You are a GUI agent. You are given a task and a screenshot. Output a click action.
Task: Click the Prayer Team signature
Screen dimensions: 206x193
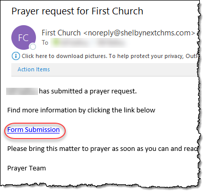tap(27, 168)
